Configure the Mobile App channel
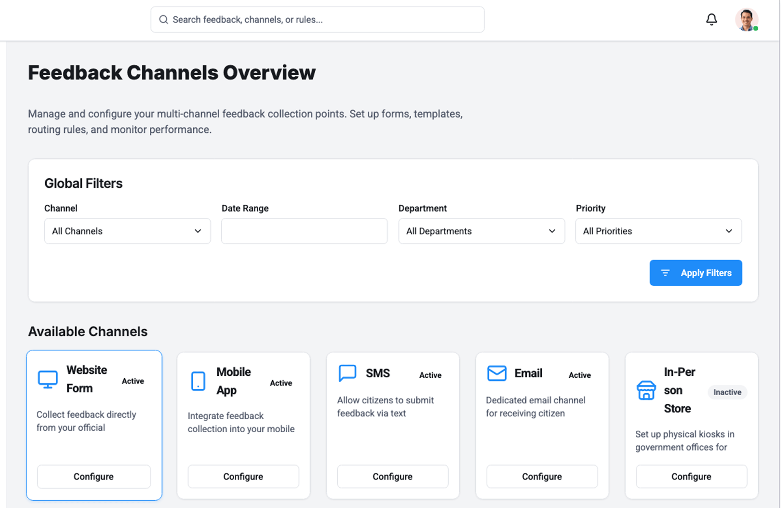This screenshot has height=508, width=781. pos(243,476)
